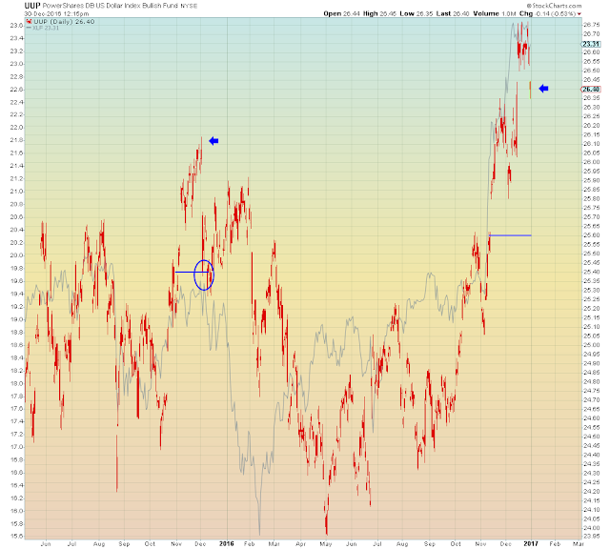610x549 pixels.
Task: Click the Apr label on the time axis
Action: tap(301, 544)
